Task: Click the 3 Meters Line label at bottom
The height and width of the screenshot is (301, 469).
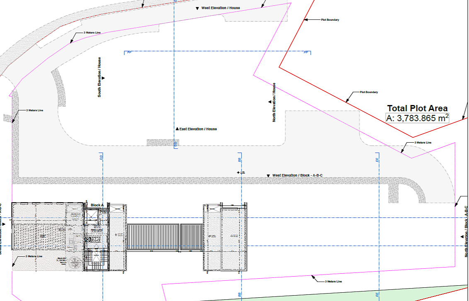Action: pos(333,281)
